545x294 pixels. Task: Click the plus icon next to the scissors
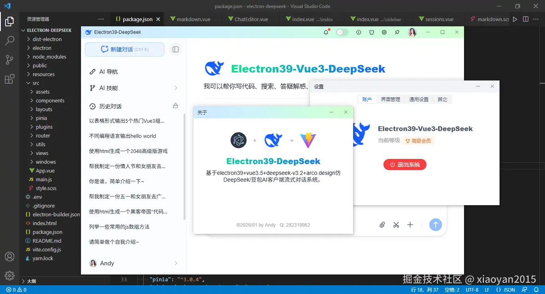click(410, 225)
